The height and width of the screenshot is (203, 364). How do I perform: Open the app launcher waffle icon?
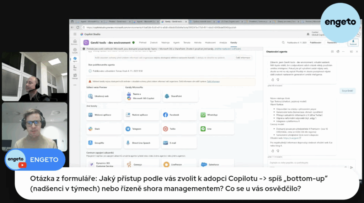click(75, 34)
